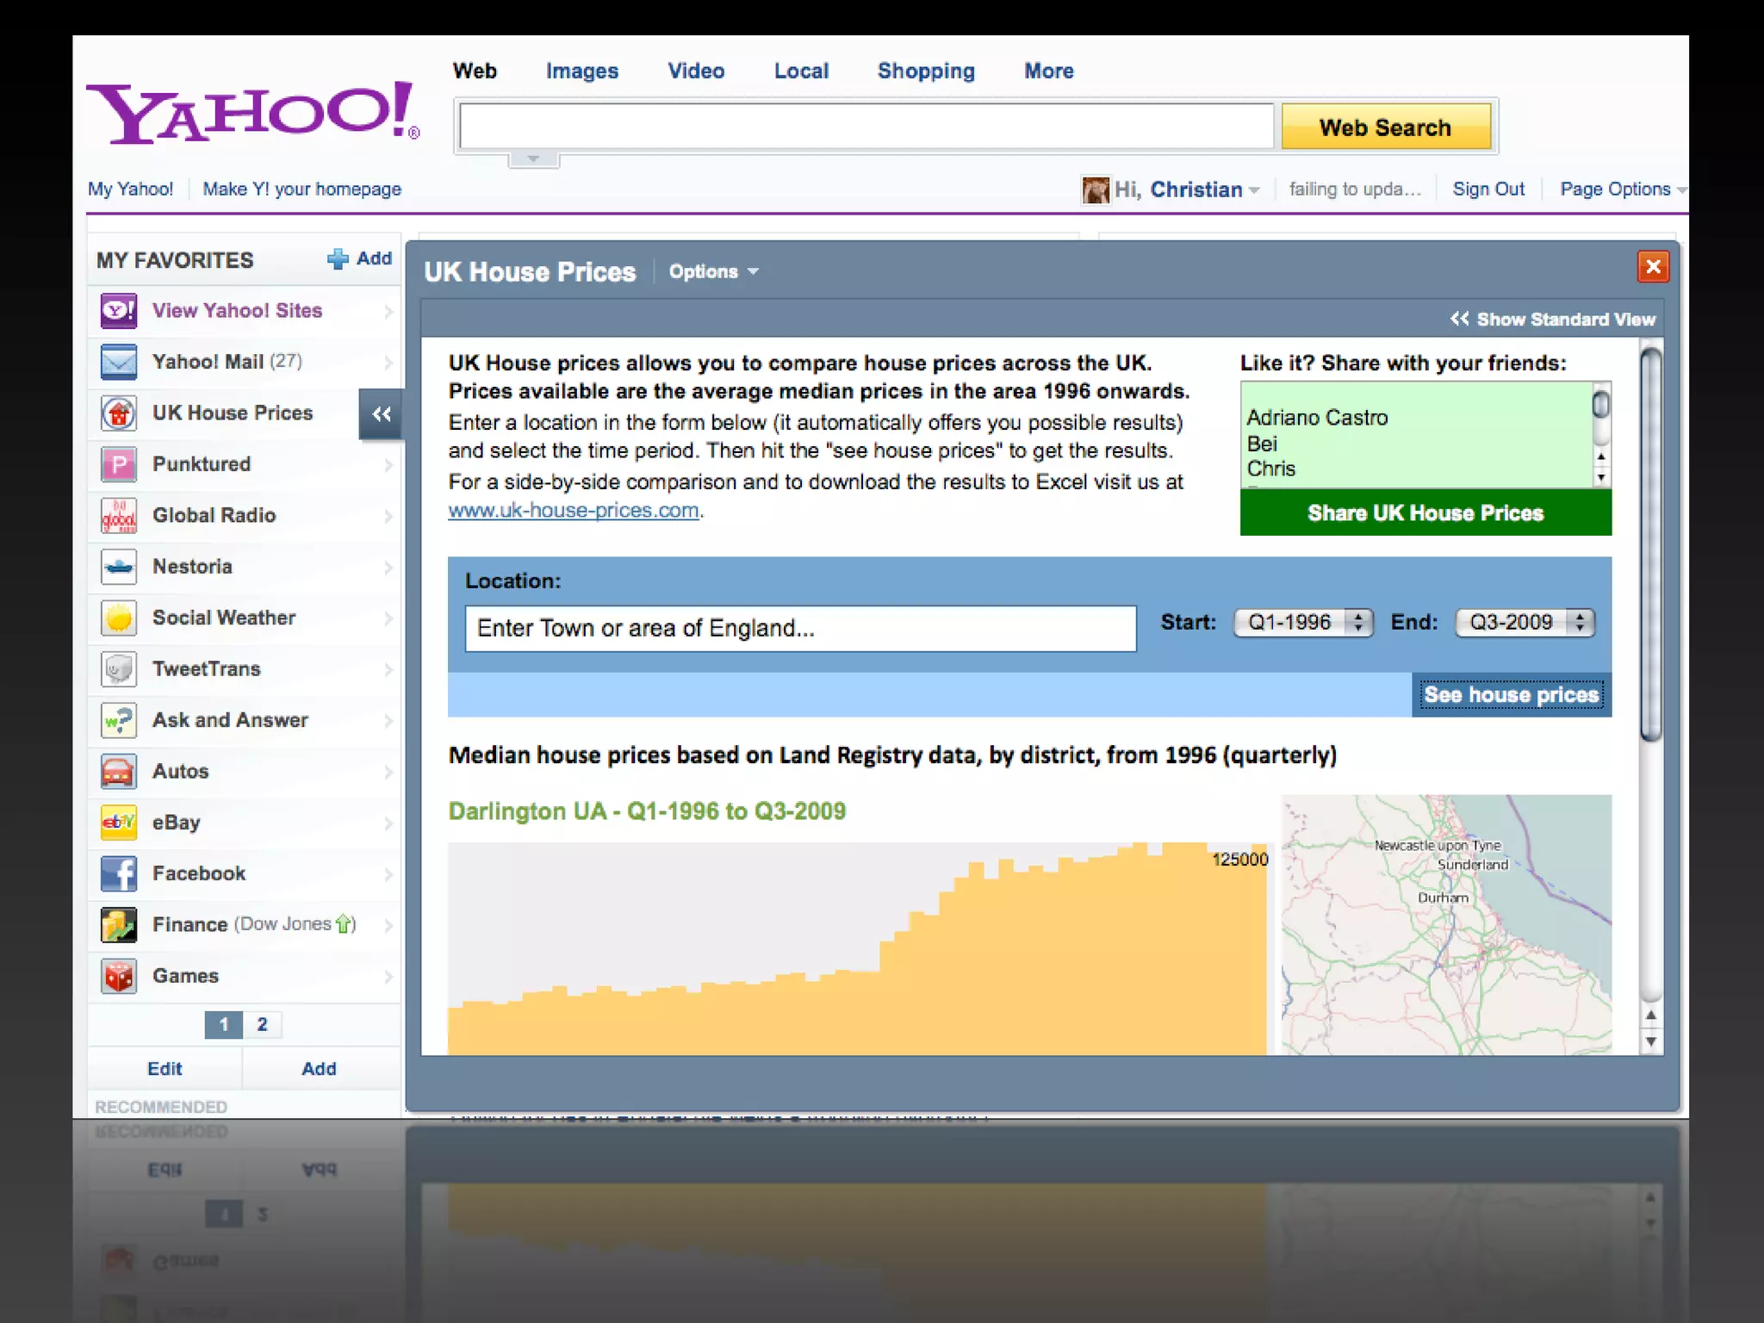1764x1323 pixels.
Task: Select friend Bei in share list
Action: (1262, 444)
